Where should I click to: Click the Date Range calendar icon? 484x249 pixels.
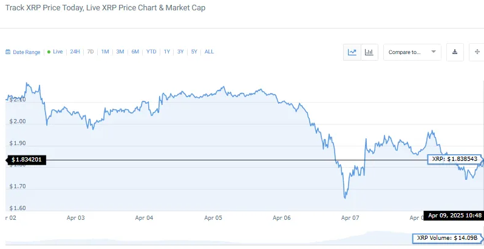tap(8, 52)
